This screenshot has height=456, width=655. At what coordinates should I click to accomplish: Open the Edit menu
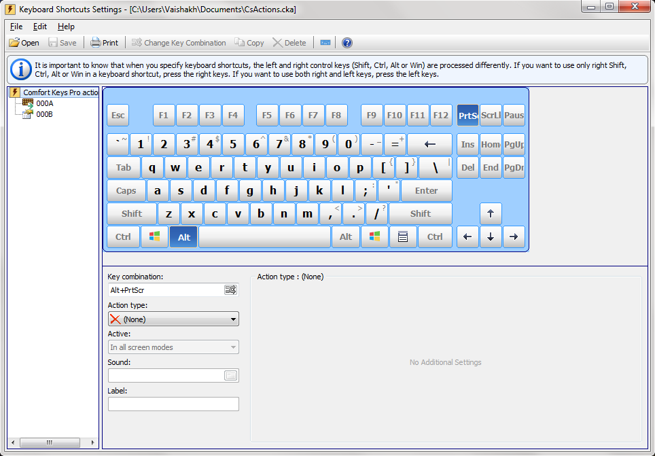point(39,27)
